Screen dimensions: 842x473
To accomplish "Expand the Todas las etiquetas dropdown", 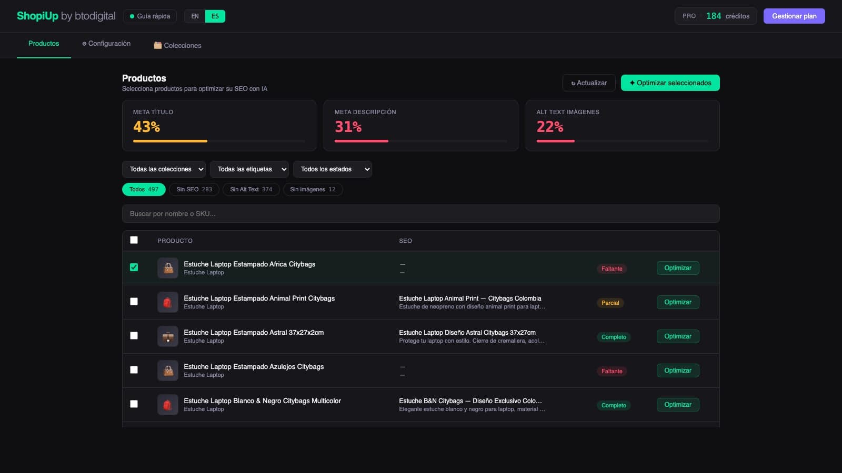I will [x=249, y=169].
